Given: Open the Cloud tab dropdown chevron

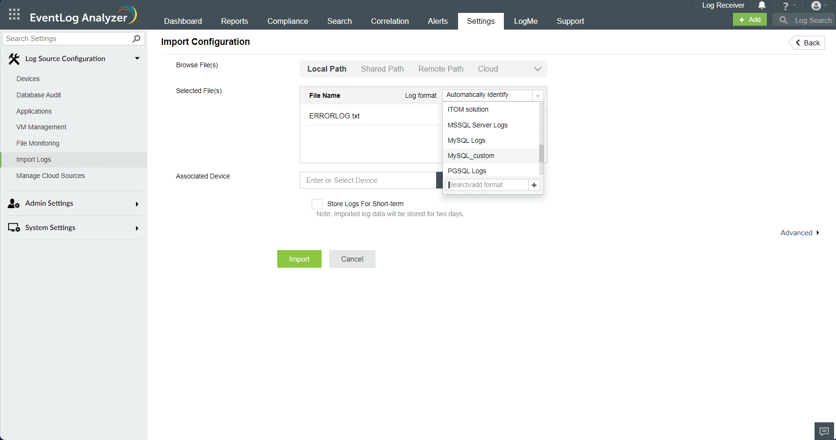Looking at the screenshot, I should [x=537, y=69].
